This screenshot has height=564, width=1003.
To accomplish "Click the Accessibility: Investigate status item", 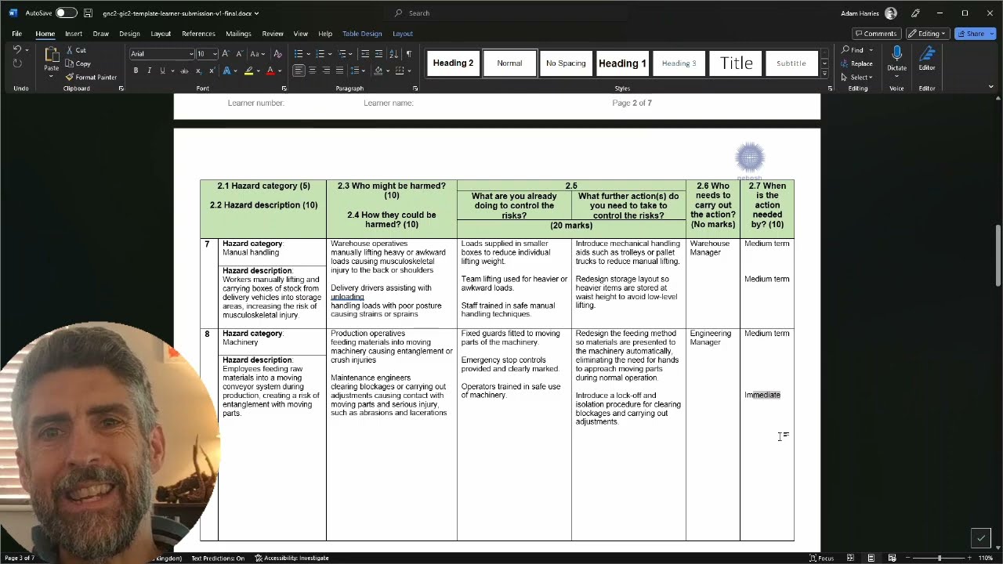I will 291,558.
